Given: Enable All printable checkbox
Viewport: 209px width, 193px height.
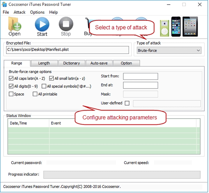Looking at the screenshot, I should point(35,94).
